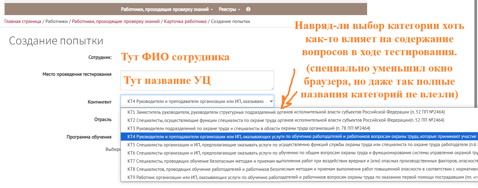
Task: Click the Сотрудник field label
Action: [100, 57]
